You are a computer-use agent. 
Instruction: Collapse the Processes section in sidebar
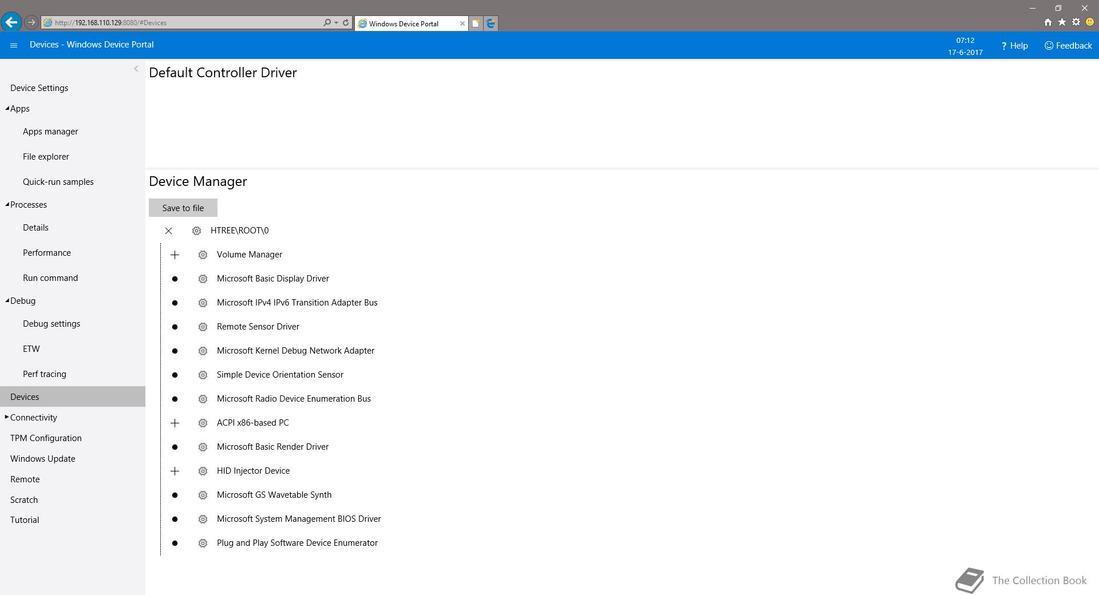(x=7, y=204)
